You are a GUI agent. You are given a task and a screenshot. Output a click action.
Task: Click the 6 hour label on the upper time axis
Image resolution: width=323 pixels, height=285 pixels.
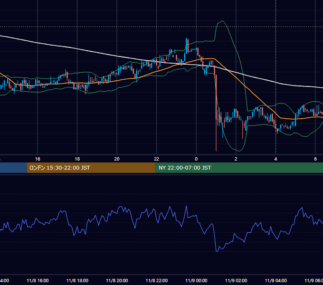point(315,159)
